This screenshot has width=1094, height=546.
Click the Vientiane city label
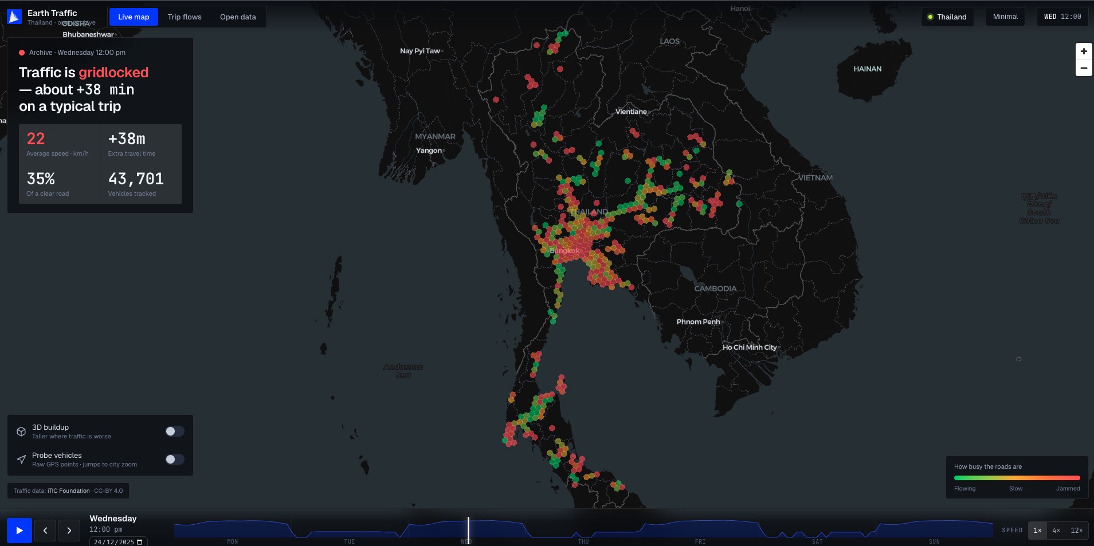click(631, 112)
